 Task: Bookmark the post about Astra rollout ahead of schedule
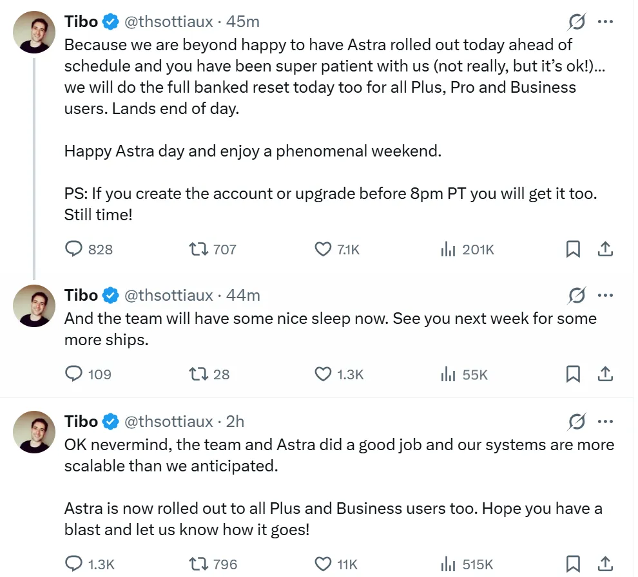coord(573,249)
